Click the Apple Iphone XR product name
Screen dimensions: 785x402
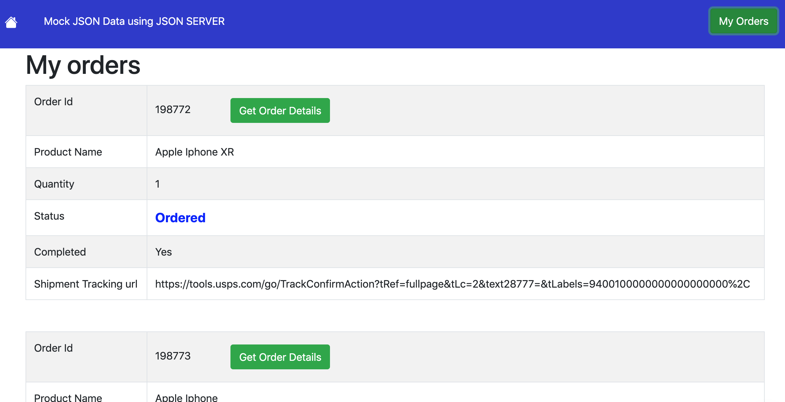194,152
